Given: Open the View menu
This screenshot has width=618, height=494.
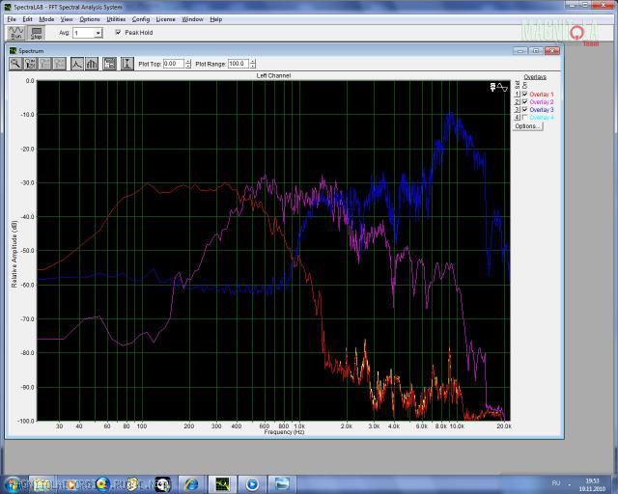Looking at the screenshot, I should [x=67, y=19].
